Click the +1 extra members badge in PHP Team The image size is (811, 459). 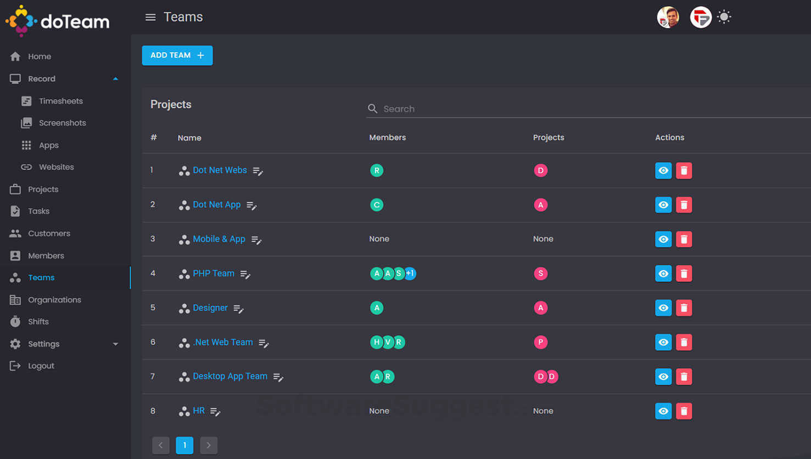[x=410, y=273]
